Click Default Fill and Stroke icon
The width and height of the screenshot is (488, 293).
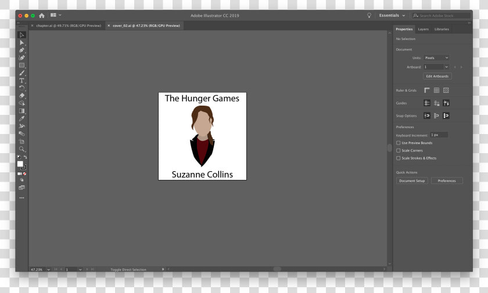click(x=19, y=157)
